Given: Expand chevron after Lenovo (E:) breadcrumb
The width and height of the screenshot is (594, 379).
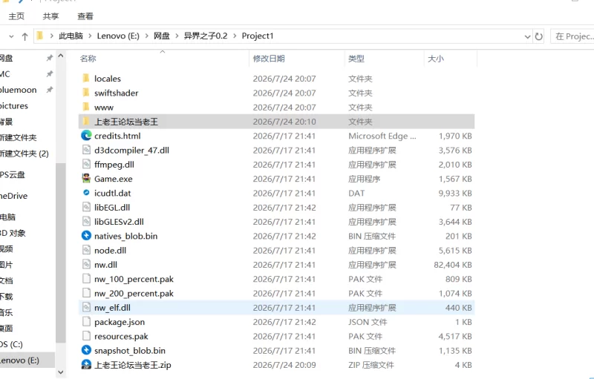Looking at the screenshot, I should [146, 36].
